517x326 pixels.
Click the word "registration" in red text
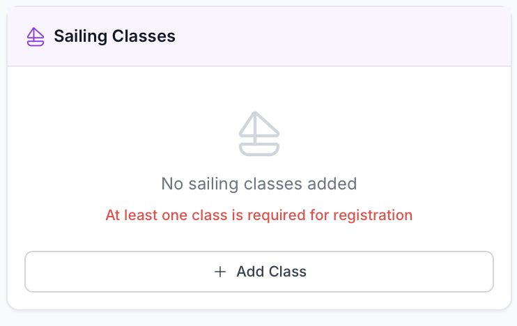coord(374,215)
